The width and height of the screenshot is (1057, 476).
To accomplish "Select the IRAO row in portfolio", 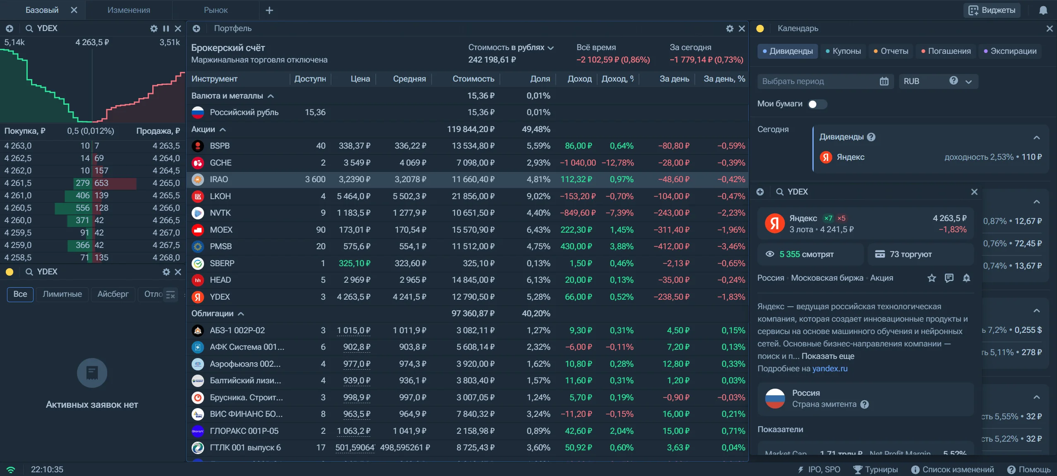I will (468, 180).
